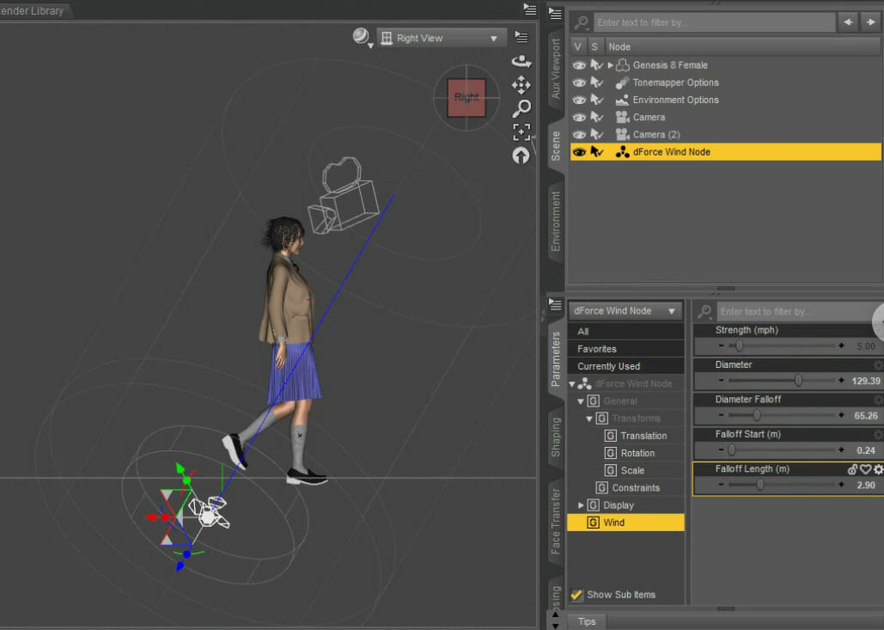This screenshot has height=630, width=884.
Task: Click the wind icon in the highlighted Scene row
Action: coord(622,152)
